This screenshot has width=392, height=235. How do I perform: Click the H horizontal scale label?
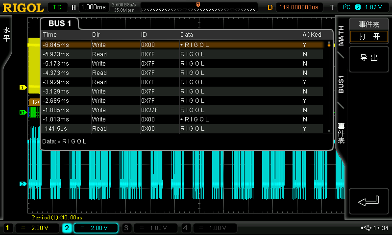click(x=73, y=7)
